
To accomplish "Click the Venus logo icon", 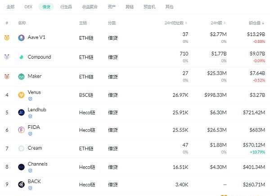I will tap(21, 95).
